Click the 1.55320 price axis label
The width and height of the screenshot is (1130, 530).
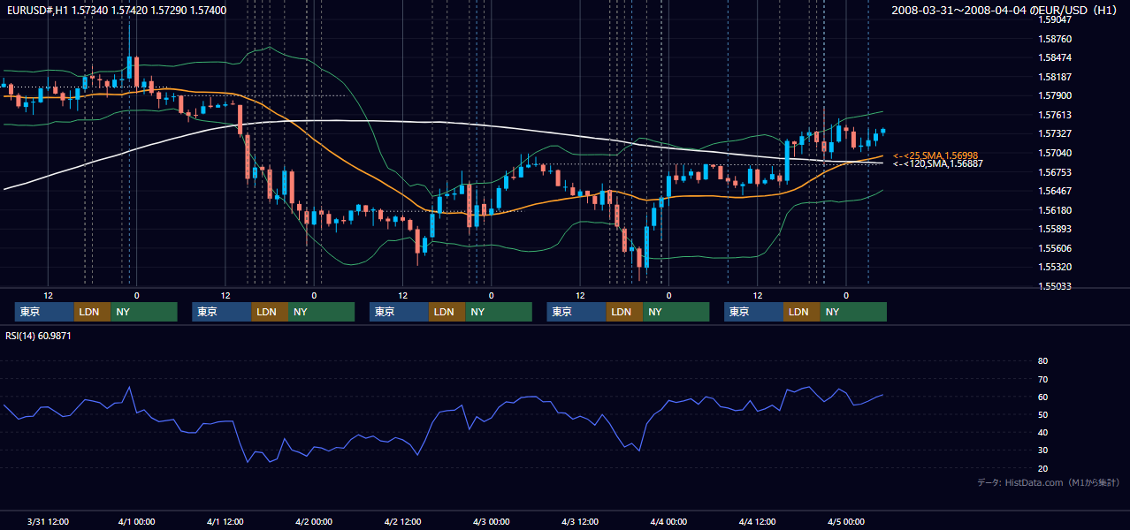pyautogui.click(x=1055, y=267)
